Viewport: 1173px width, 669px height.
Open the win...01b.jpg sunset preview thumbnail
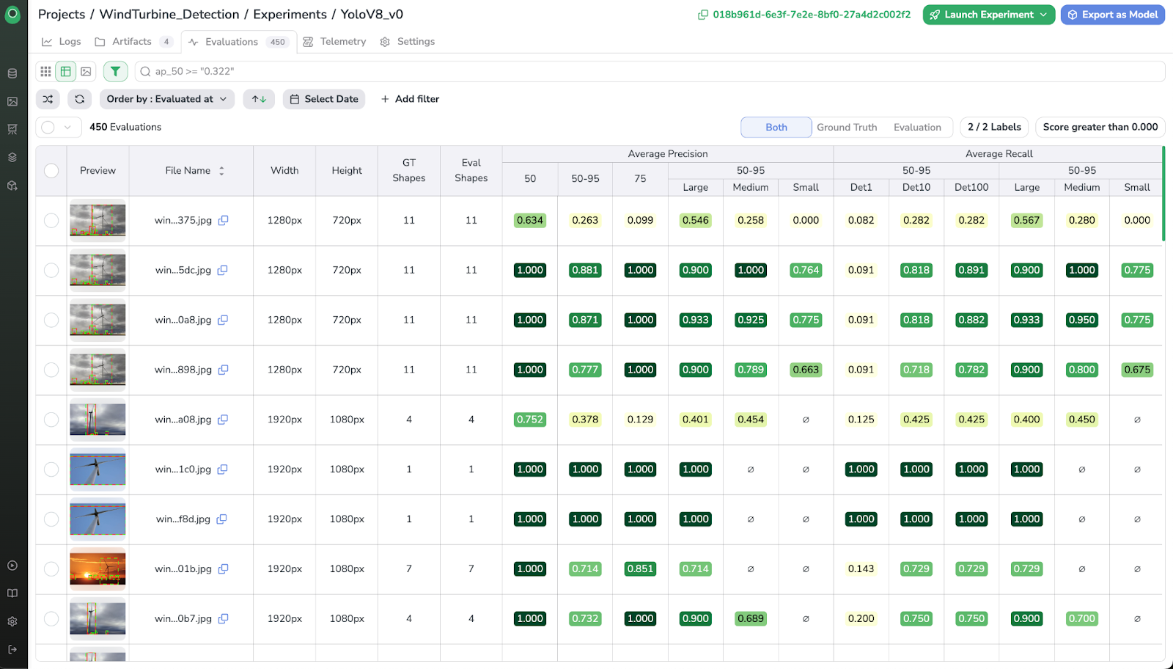click(x=98, y=569)
